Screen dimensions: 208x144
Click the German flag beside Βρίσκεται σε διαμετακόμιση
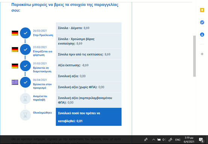click(x=15, y=66)
